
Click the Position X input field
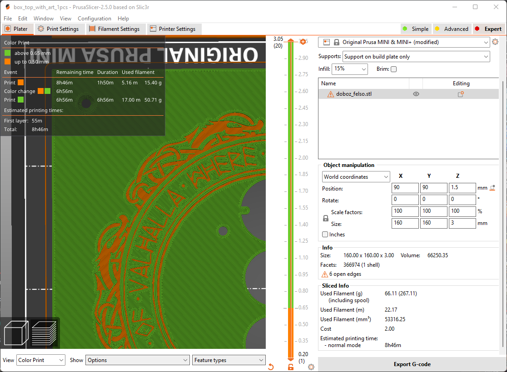pyautogui.click(x=405, y=188)
